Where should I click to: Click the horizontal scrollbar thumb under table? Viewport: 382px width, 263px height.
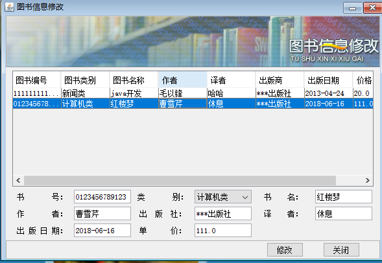(180, 180)
